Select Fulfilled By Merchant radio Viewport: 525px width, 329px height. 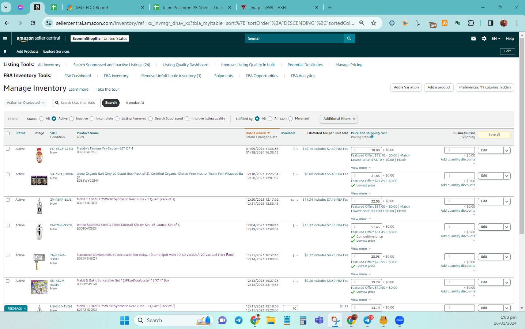point(290,118)
